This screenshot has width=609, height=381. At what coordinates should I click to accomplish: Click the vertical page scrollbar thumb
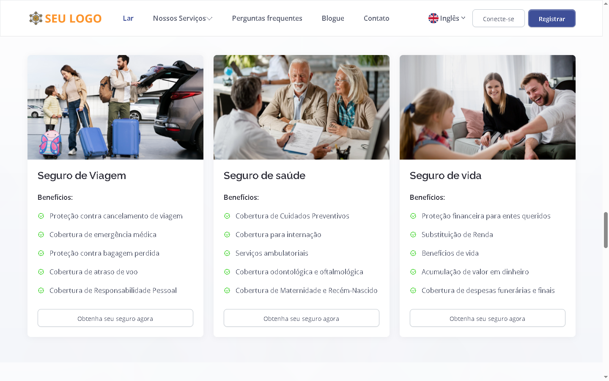coord(606,230)
